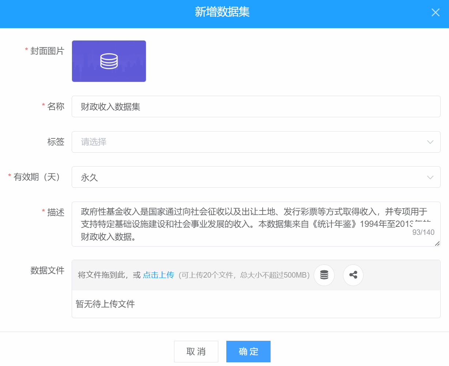Click into the 描述 text area

click(x=256, y=224)
